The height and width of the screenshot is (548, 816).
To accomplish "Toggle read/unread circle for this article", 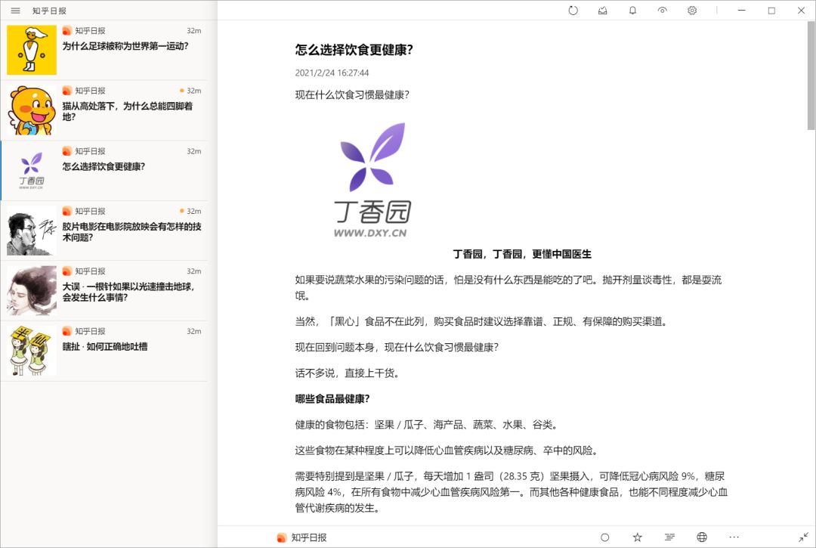I will 604,537.
